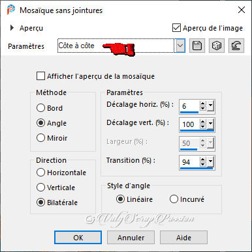Screen dimensions: 252x252
Task: Open the Décalage horiz. slider dropdown button
Action: click(x=210, y=105)
